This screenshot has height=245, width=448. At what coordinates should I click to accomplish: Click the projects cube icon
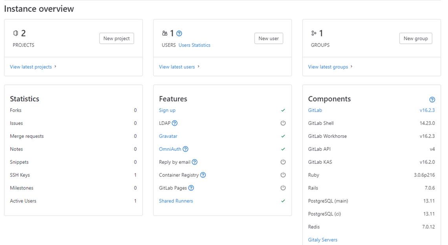[16, 33]
